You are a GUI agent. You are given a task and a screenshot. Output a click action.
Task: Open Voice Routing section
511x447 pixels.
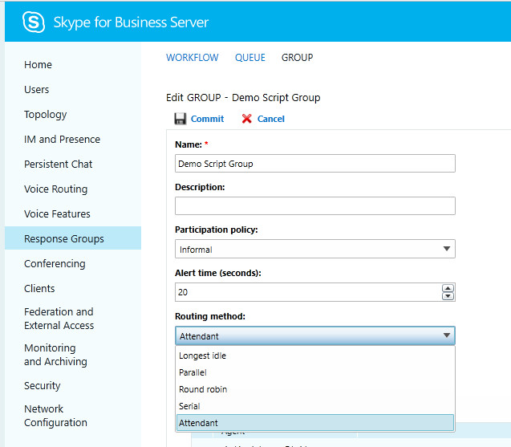coord(55,189)
